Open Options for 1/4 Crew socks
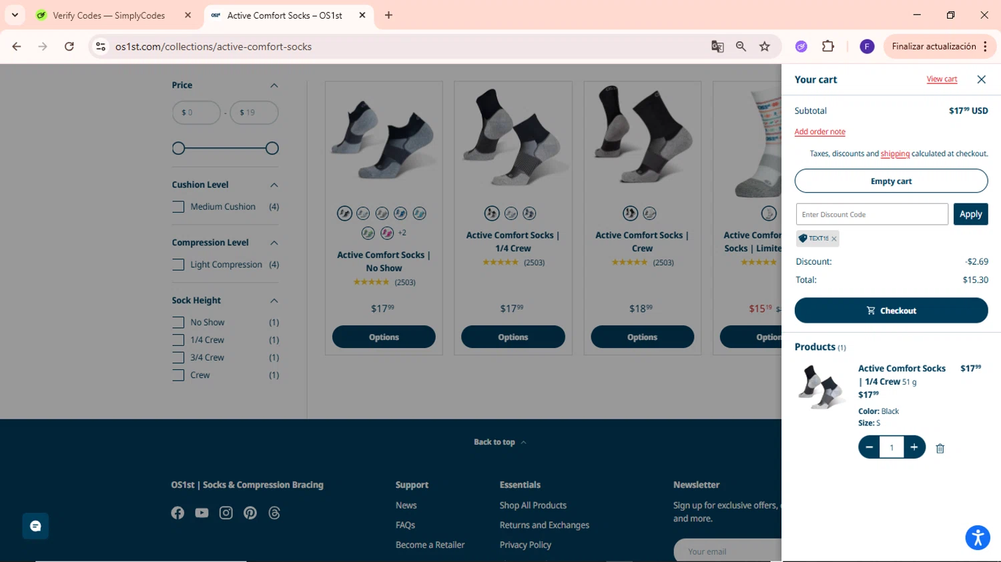This screenshot has width=1001, height=562. 513,337
